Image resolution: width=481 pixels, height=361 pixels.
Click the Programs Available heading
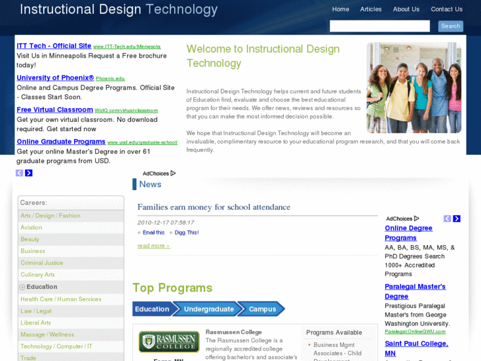click(x=334, y=333)
